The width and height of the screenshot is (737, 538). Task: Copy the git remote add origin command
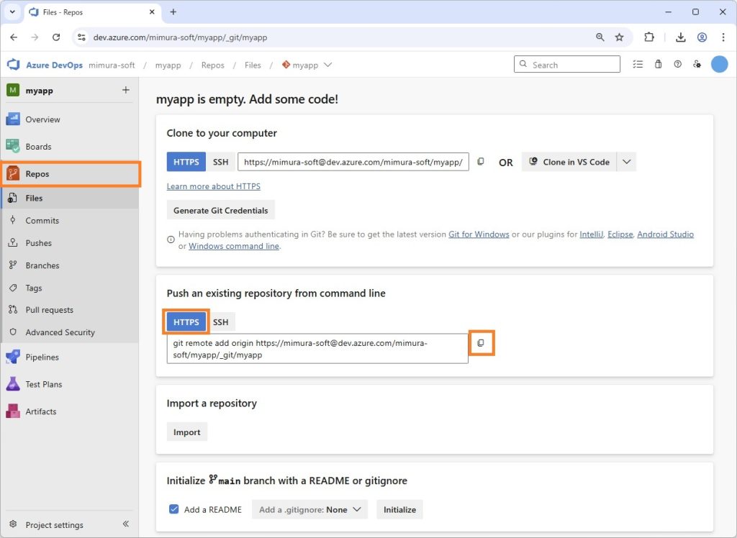pos(481,344)
